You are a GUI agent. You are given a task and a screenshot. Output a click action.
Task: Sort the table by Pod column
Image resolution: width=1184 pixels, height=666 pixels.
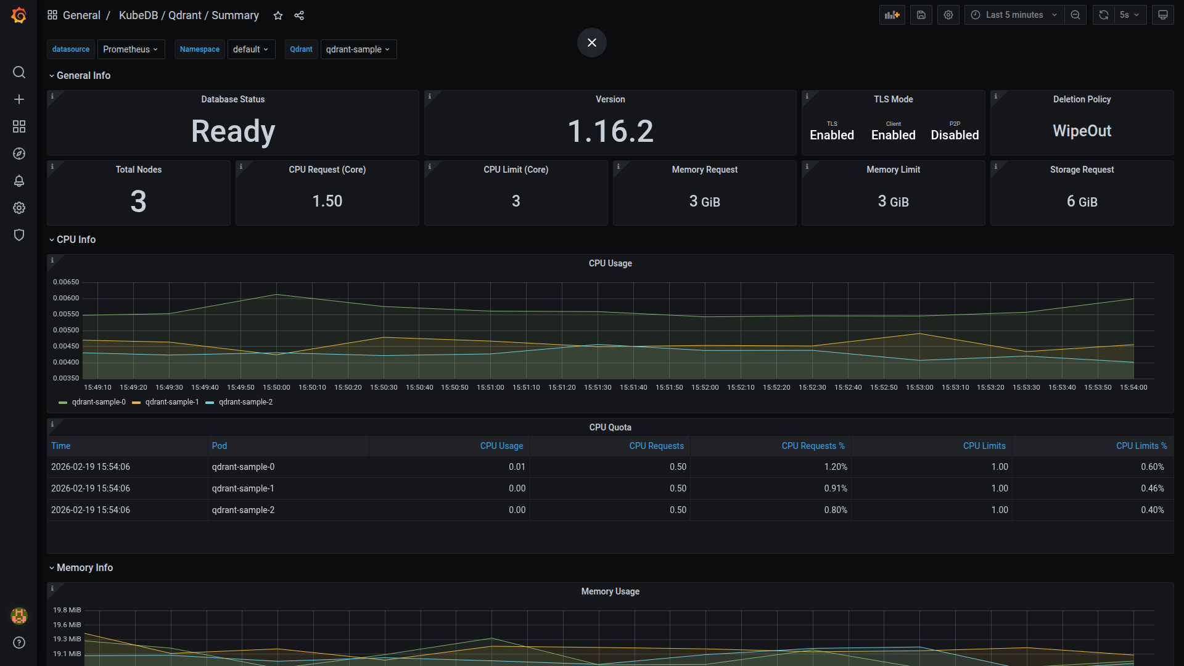click(x=220, y=446)
